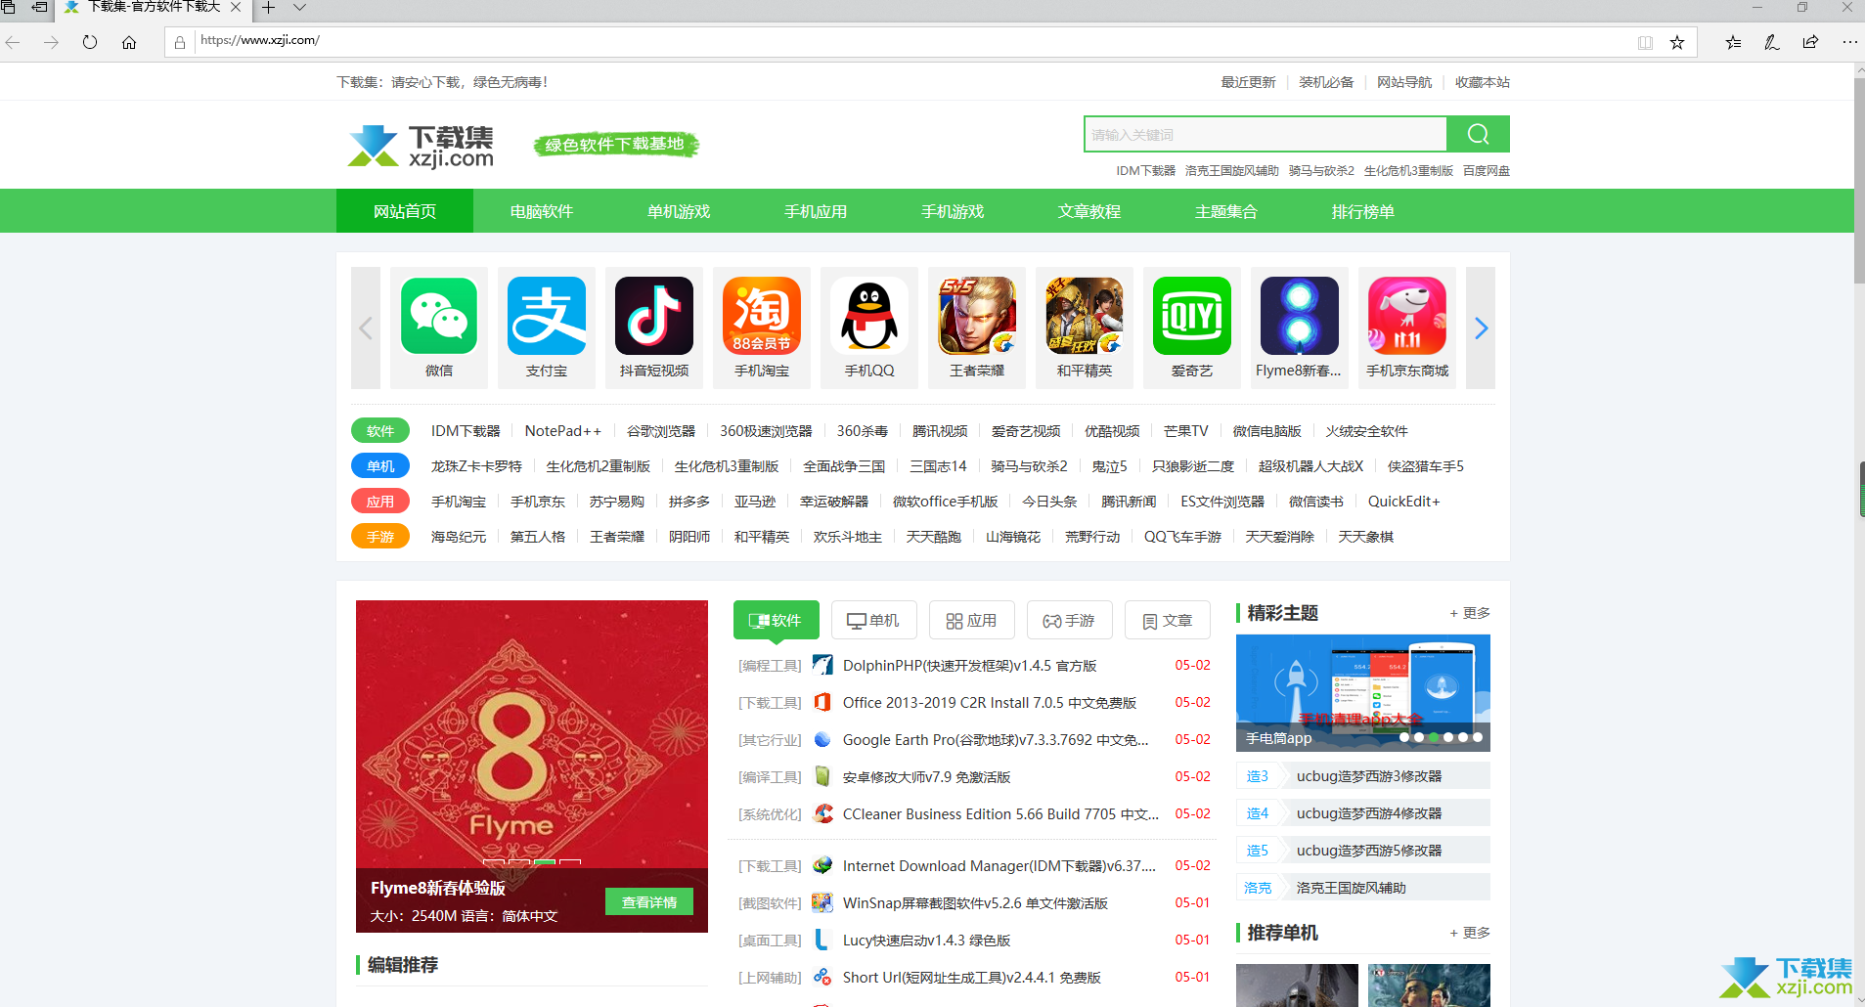Open the Taobao (手机淘宝) app icon

[x=762, y=316]
